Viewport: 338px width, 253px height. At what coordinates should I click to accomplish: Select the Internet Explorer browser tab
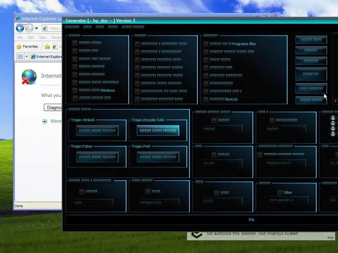(x=46, y=57)
